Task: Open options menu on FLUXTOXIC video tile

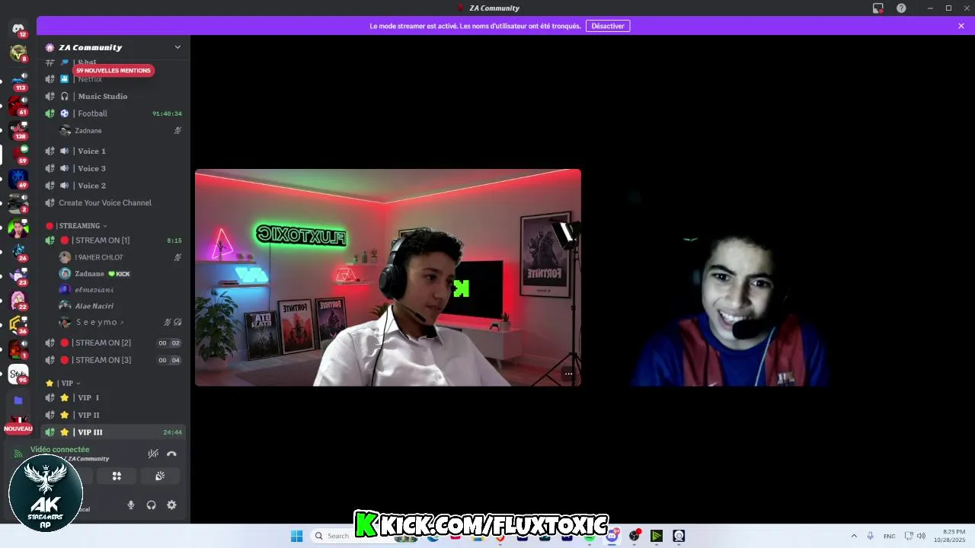Action: coord(568,374)
